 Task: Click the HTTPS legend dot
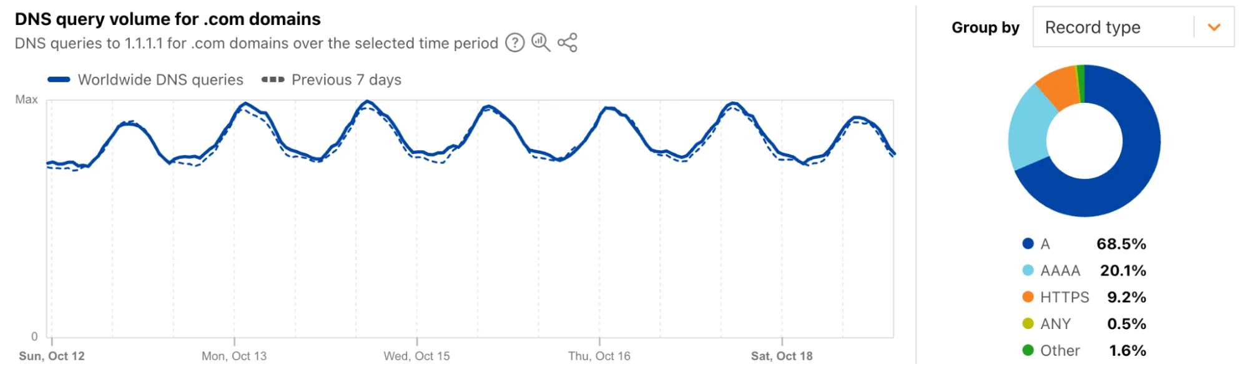[1028, 297]
